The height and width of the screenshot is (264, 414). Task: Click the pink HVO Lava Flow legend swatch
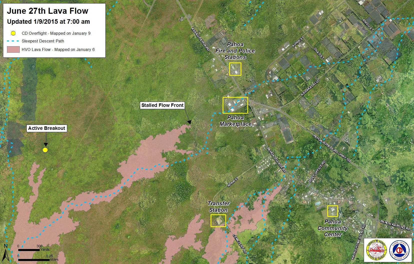pos(13,49)
